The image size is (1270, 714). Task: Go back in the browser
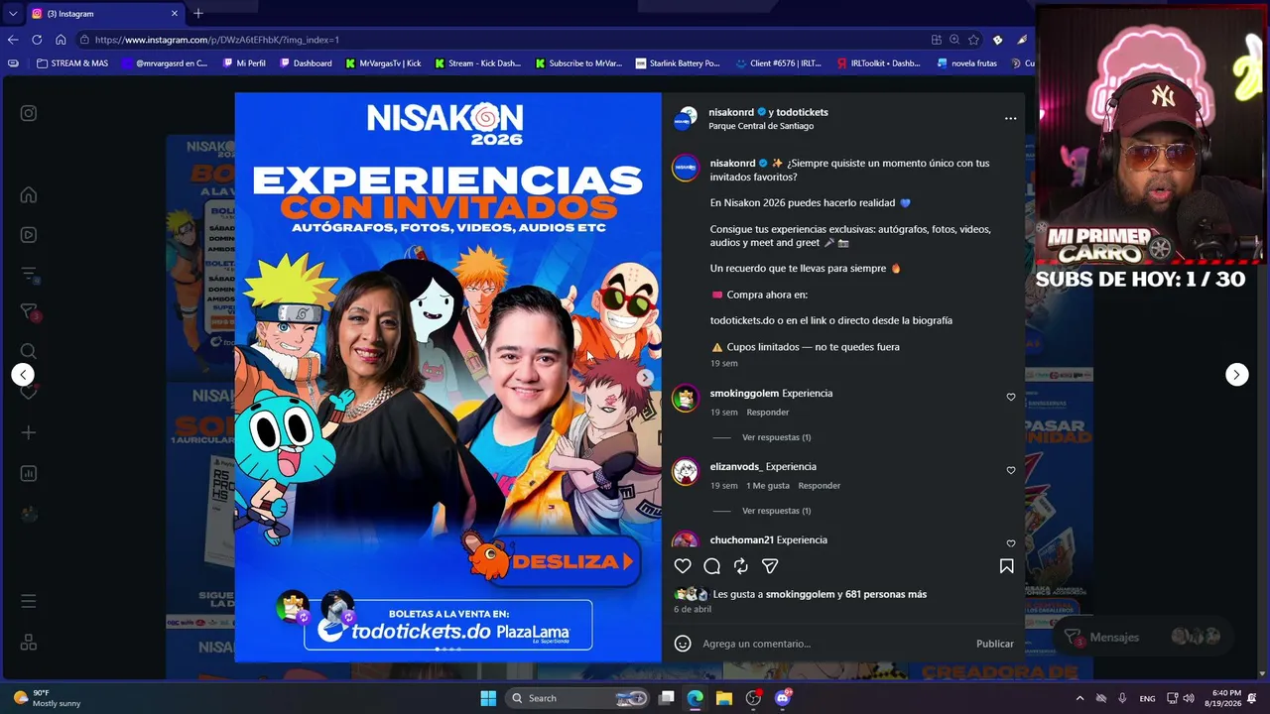13,40
